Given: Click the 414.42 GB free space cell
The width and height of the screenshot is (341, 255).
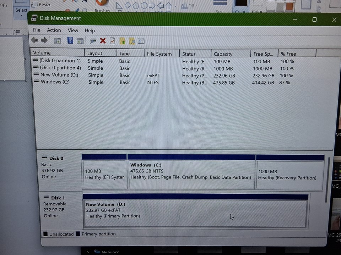Looking at the screenshot, I should coord(263,83).
